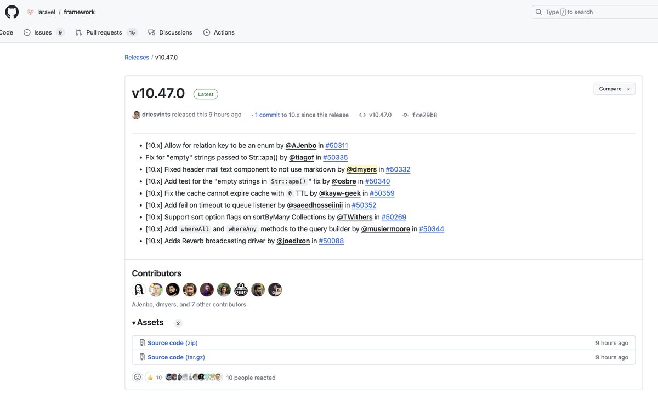Switch to the Code tab
The height and width of the screenshot is (400, 658).
point(4,32)
